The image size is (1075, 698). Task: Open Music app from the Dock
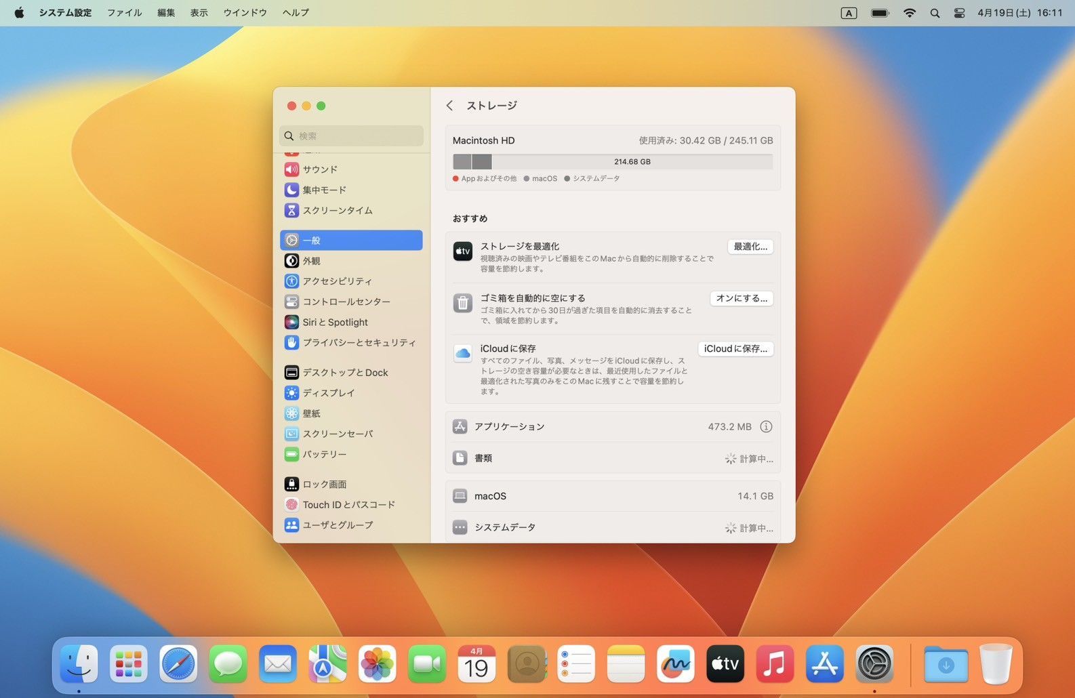[775, 663]
